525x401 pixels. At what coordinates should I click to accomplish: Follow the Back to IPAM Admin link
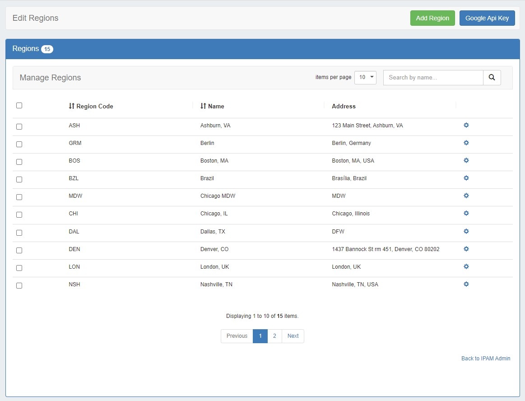pos(486,359)
